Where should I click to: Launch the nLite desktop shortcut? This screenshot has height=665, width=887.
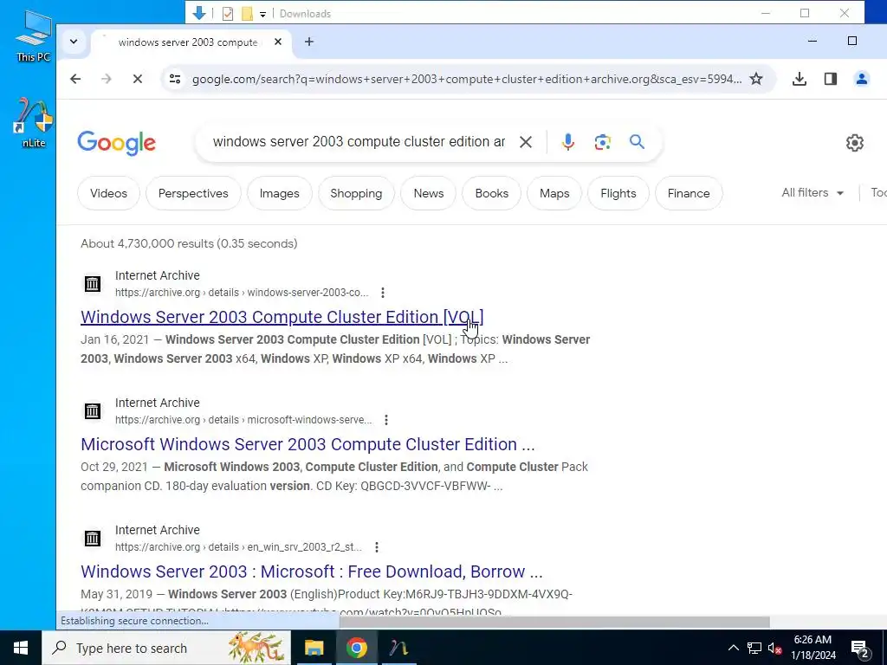[33, 123]
